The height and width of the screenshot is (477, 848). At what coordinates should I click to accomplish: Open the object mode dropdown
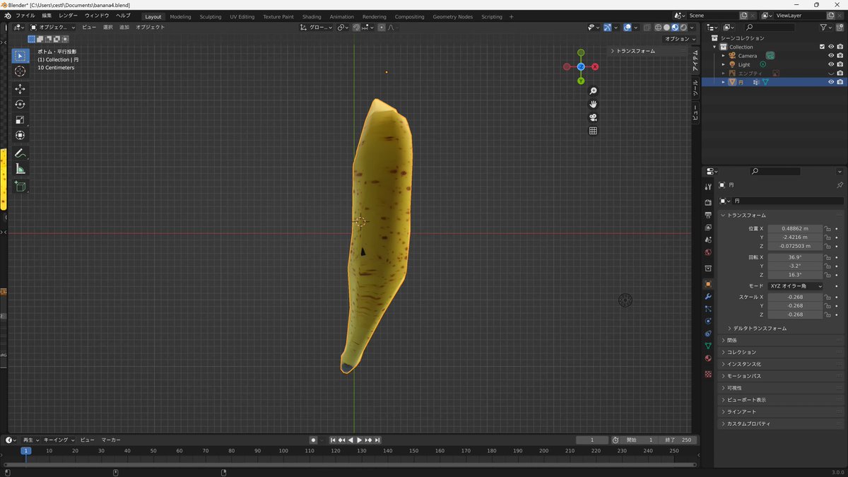click(x=53, y=28)
